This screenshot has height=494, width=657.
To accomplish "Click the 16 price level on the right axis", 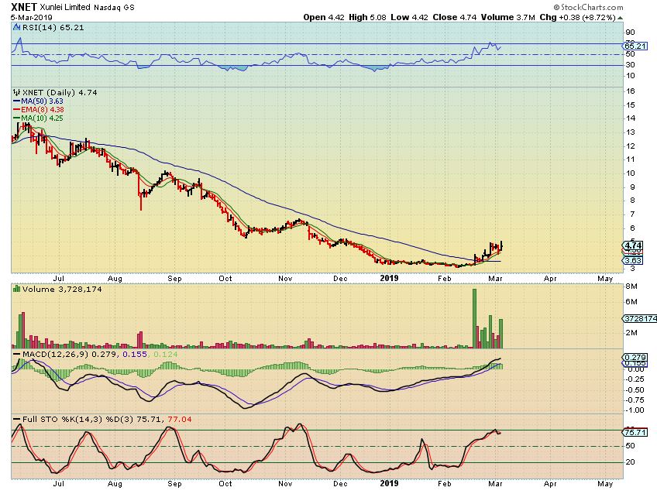I will click(x=630, y=91).
